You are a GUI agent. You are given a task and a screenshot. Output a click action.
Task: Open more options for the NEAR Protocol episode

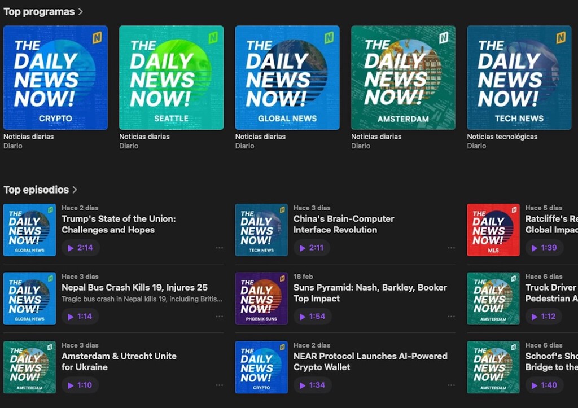452,385
